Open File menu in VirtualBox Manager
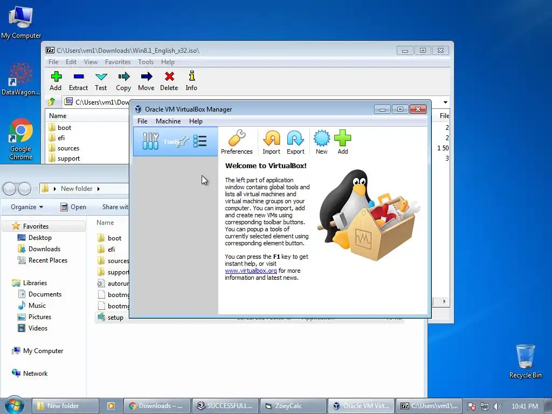The image size is (552, 414). [142, 121]
